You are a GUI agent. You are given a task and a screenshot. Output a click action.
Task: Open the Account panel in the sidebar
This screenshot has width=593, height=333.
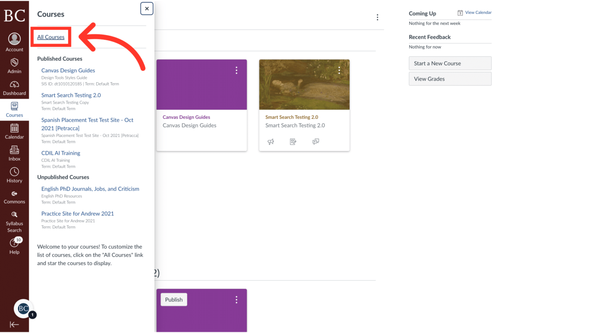pyautogui.click(x=14, y=41)
